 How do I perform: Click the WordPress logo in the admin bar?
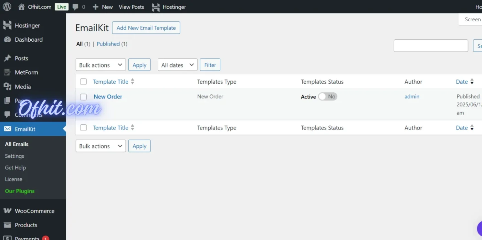point(7,7)
